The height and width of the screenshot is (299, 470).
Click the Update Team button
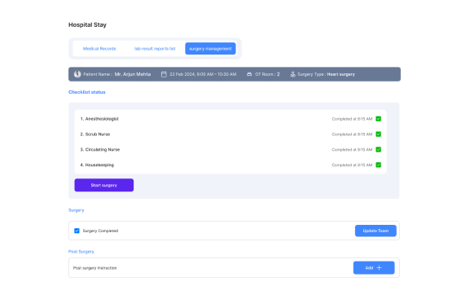pyautogui.click(x=376, y=231)
